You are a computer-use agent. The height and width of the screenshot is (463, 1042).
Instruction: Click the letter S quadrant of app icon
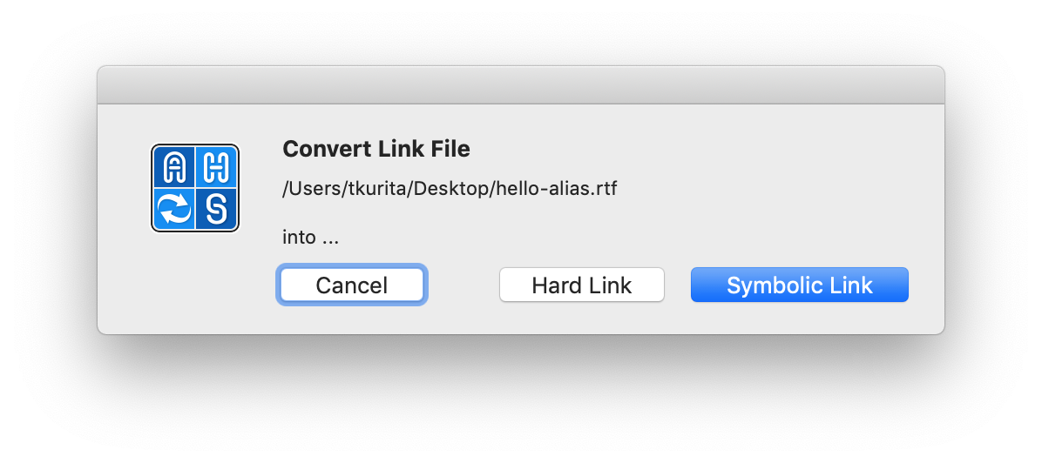pos(216,210)
